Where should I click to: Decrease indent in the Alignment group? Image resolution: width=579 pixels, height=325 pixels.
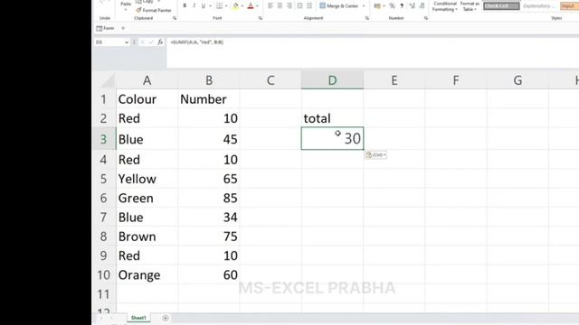pos(299,6)
